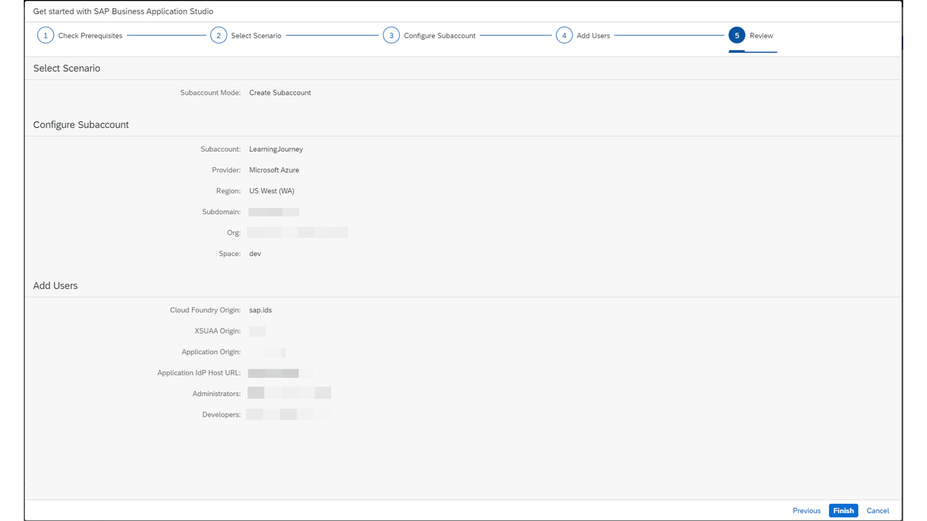
Task: Click the 'Subdomain:' field label
Action: pos(221,212)
